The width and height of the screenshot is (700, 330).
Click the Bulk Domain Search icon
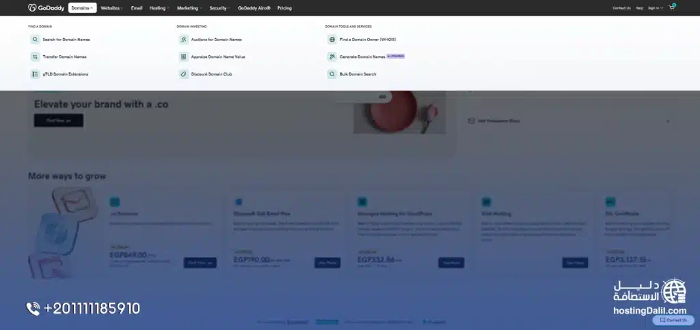point(332,74)
